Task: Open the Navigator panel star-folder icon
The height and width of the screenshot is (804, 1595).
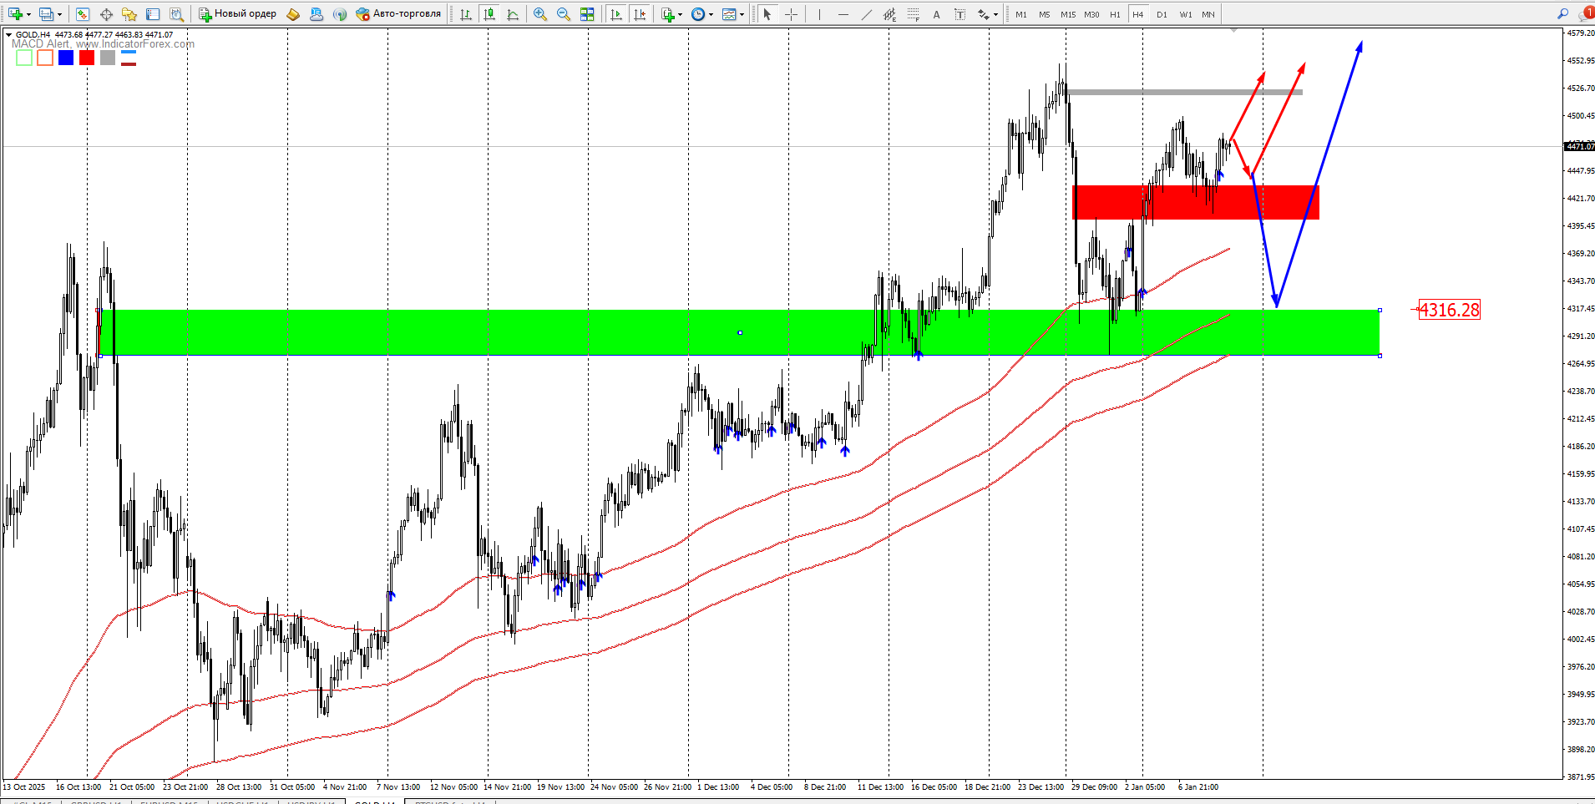Action: tap(129, 14)
